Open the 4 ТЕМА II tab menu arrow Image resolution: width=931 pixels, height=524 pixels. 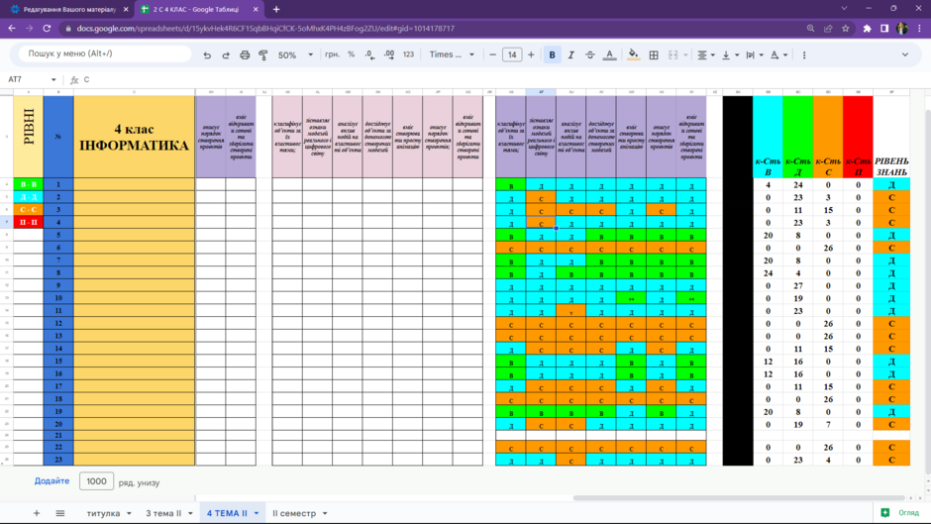[x=257, y=513]
